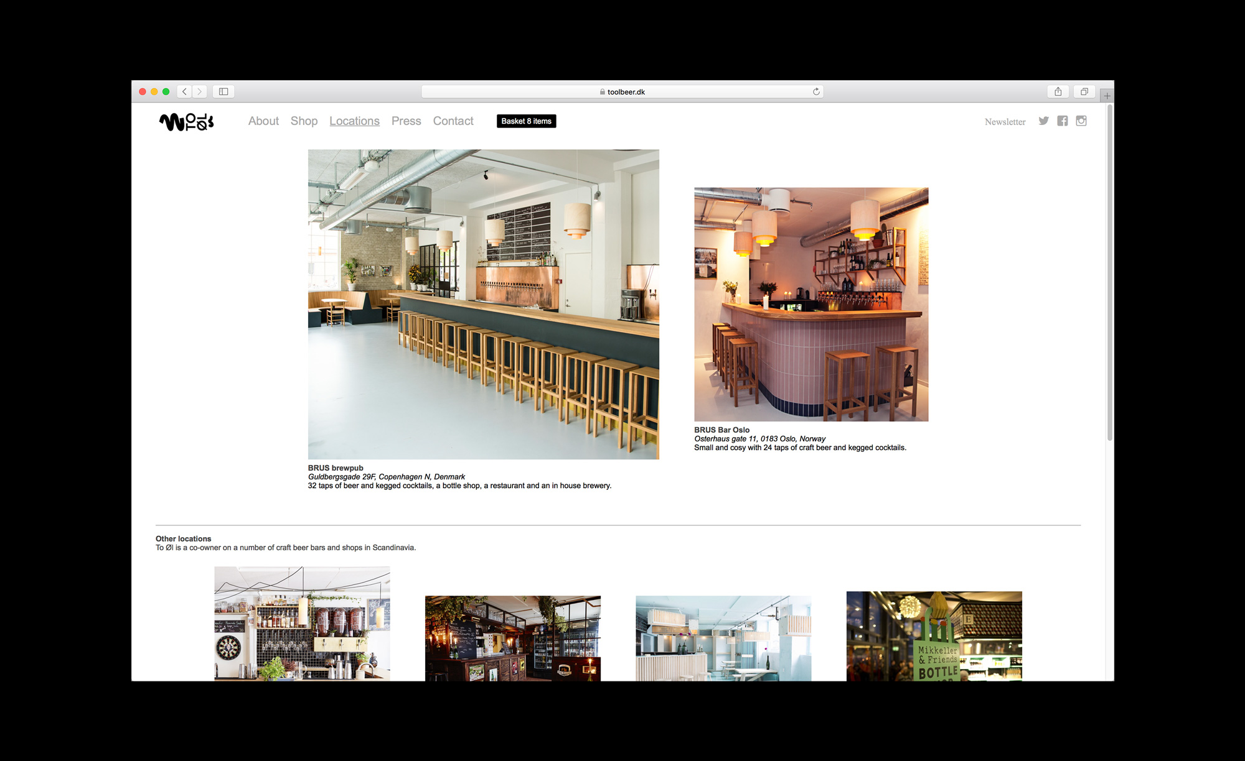The width and height of the screenshot is (1245, 761).
Task: Go forward with Safari's forward arrow
Action: [x=200, y=91]
